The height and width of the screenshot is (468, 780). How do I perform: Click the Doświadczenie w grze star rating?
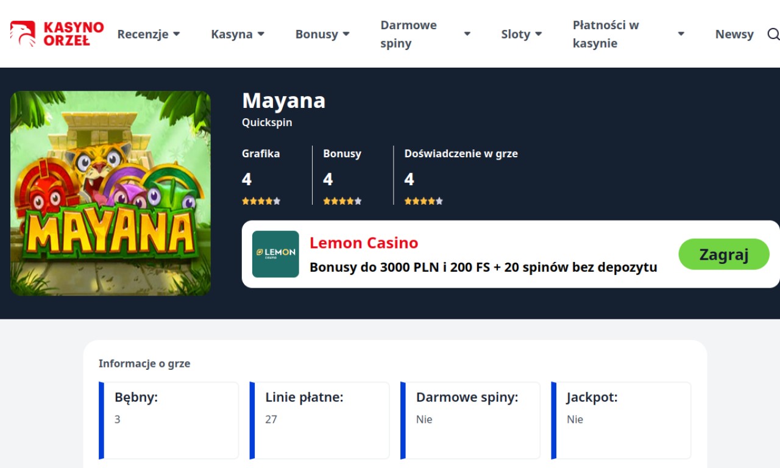(x=424, y=201)
